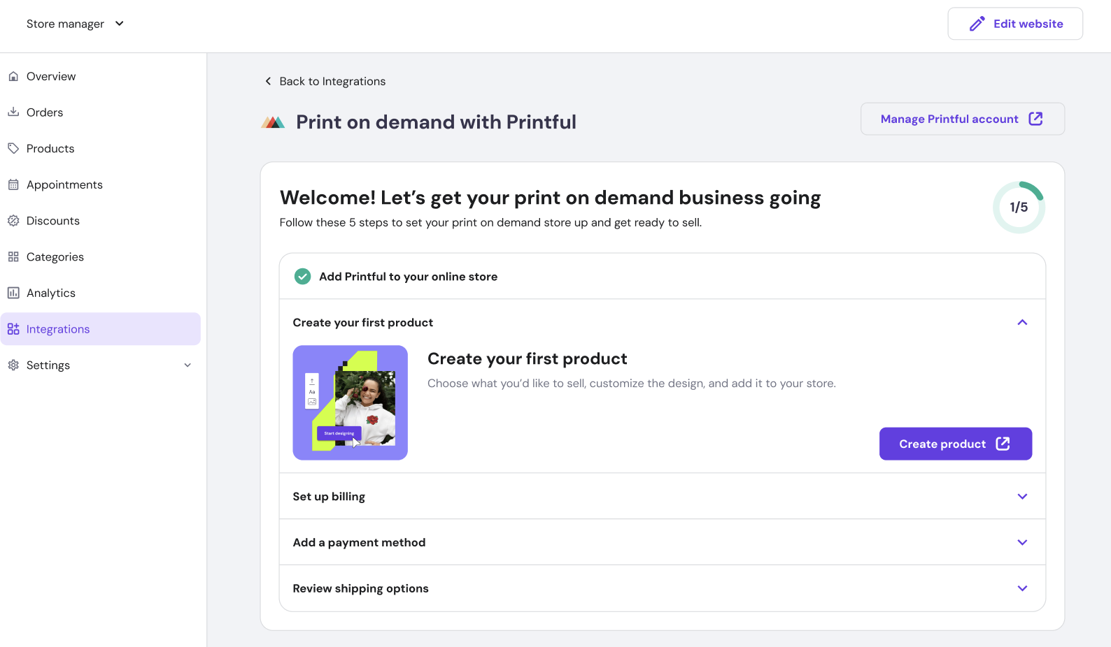The image size is (1111, 647).
Task: Click the Overview home icon in sidebar
Action: [x=13, y=76]
